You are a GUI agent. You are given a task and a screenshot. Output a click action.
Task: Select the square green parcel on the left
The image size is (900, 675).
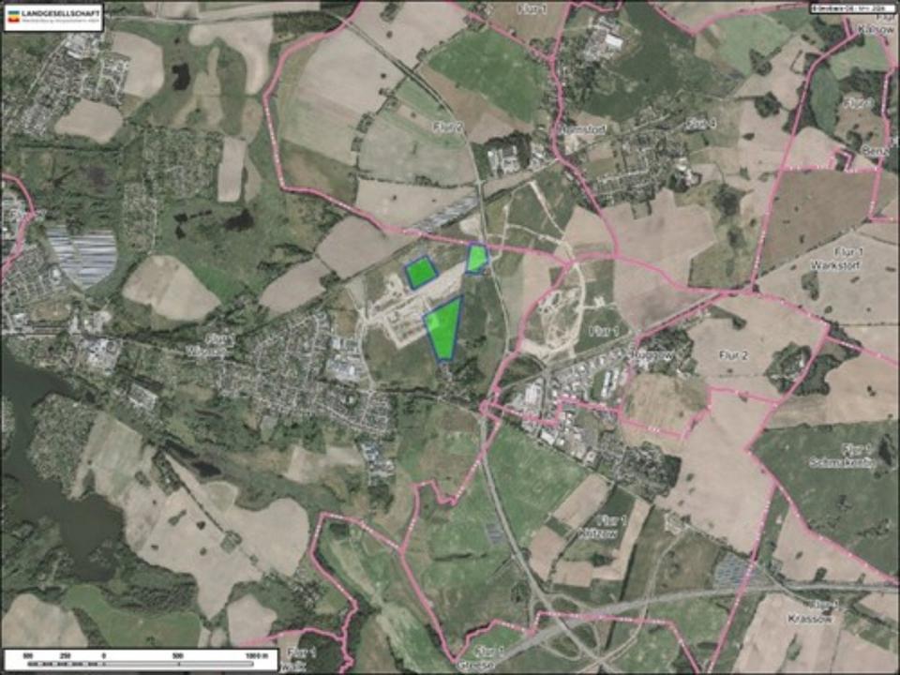pos(422,272)
